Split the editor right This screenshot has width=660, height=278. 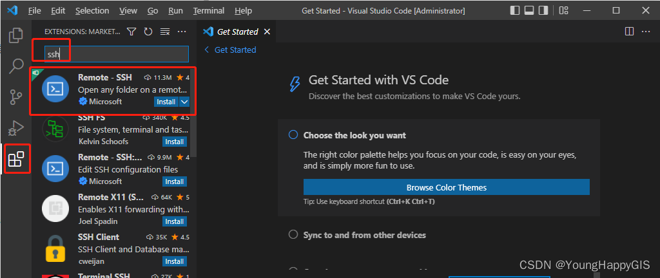tap(629, 32)
